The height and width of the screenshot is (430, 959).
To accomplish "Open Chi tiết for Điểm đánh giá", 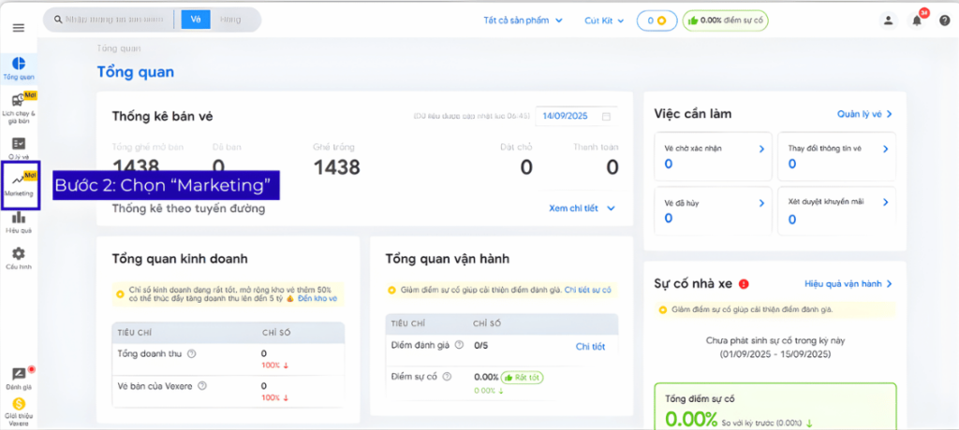I will point(590,347).
